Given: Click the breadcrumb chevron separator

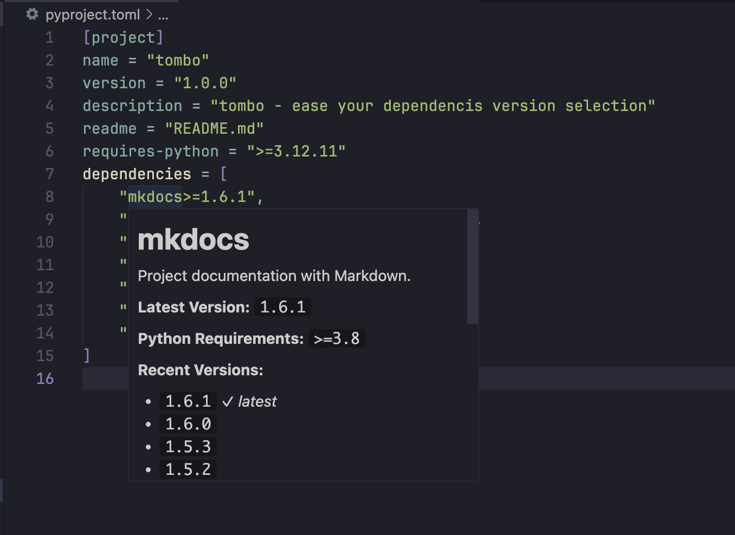Looking at the screenshot, I should pyautogui.click(x=149, y=15).
